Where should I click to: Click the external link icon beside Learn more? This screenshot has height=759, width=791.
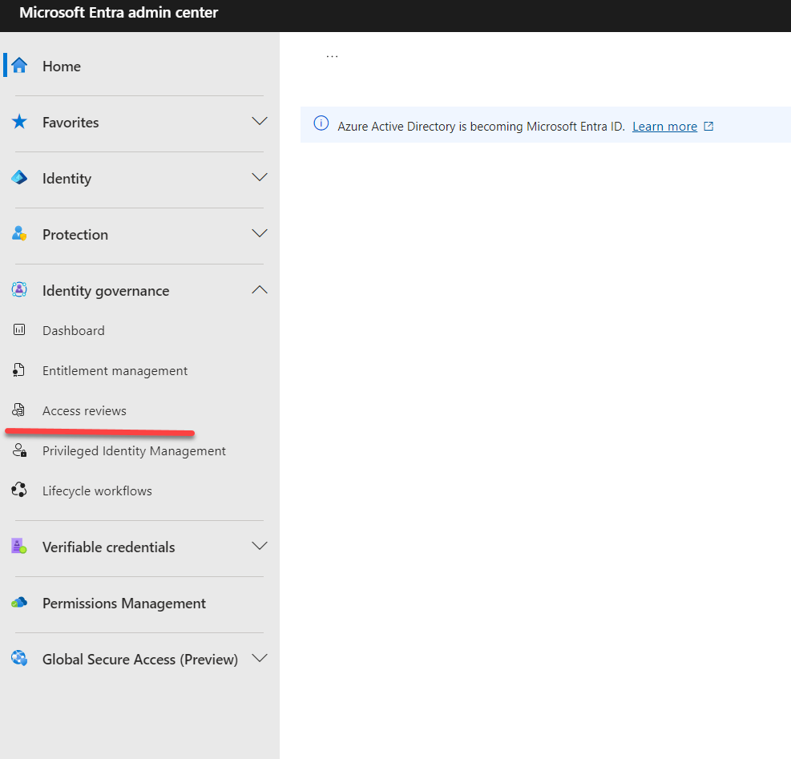pos(708,126)
